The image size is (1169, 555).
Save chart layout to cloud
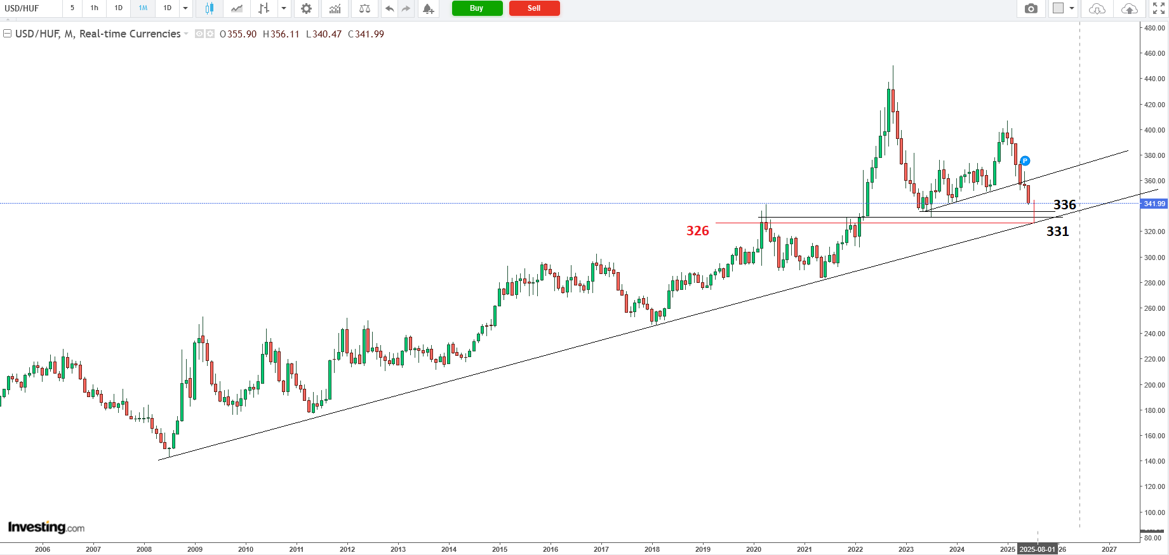1129,8
